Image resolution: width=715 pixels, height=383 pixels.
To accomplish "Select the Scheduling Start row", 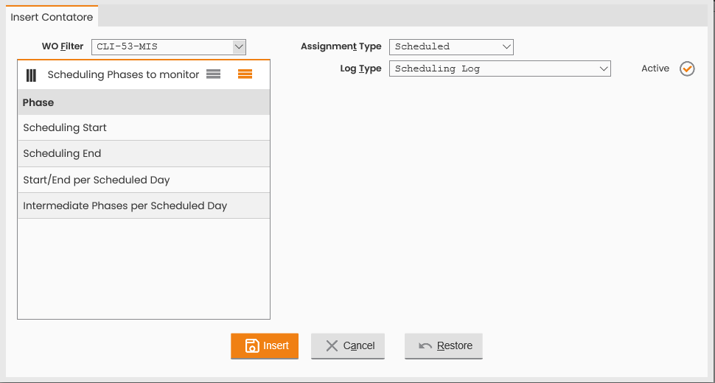I will 144,127.
